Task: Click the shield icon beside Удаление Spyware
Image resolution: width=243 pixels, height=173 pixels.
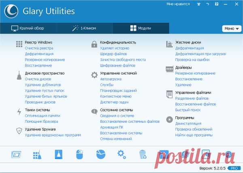Action: coord(19,131)
